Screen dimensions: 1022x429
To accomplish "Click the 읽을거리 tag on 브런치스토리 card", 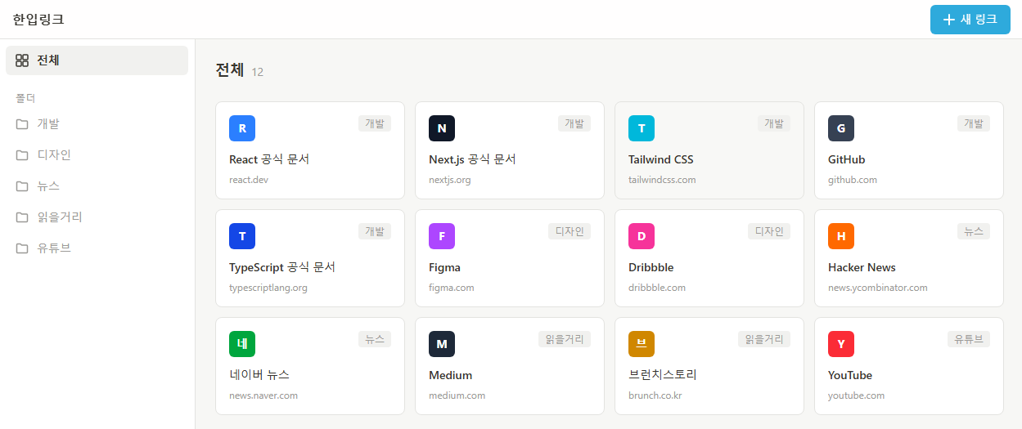I will click(764, 339).
